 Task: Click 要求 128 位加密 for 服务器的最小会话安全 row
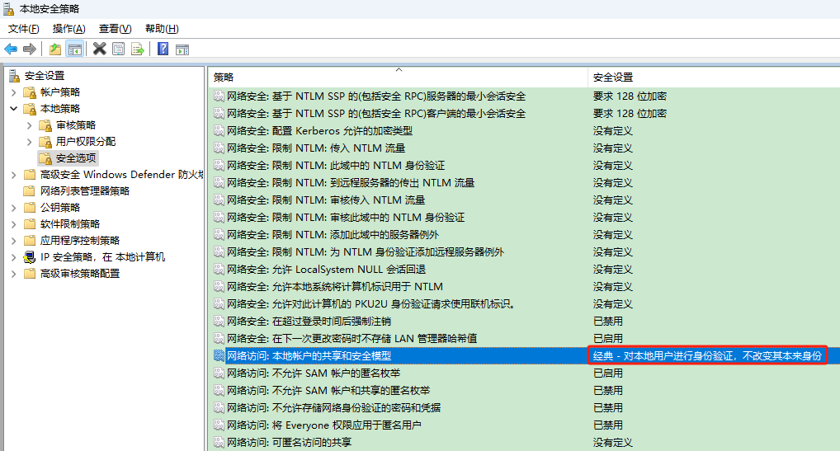630,96
